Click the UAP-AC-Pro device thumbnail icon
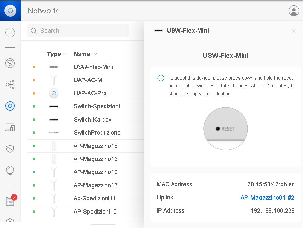This screenshot has width=303, height=228. point(54,93)
